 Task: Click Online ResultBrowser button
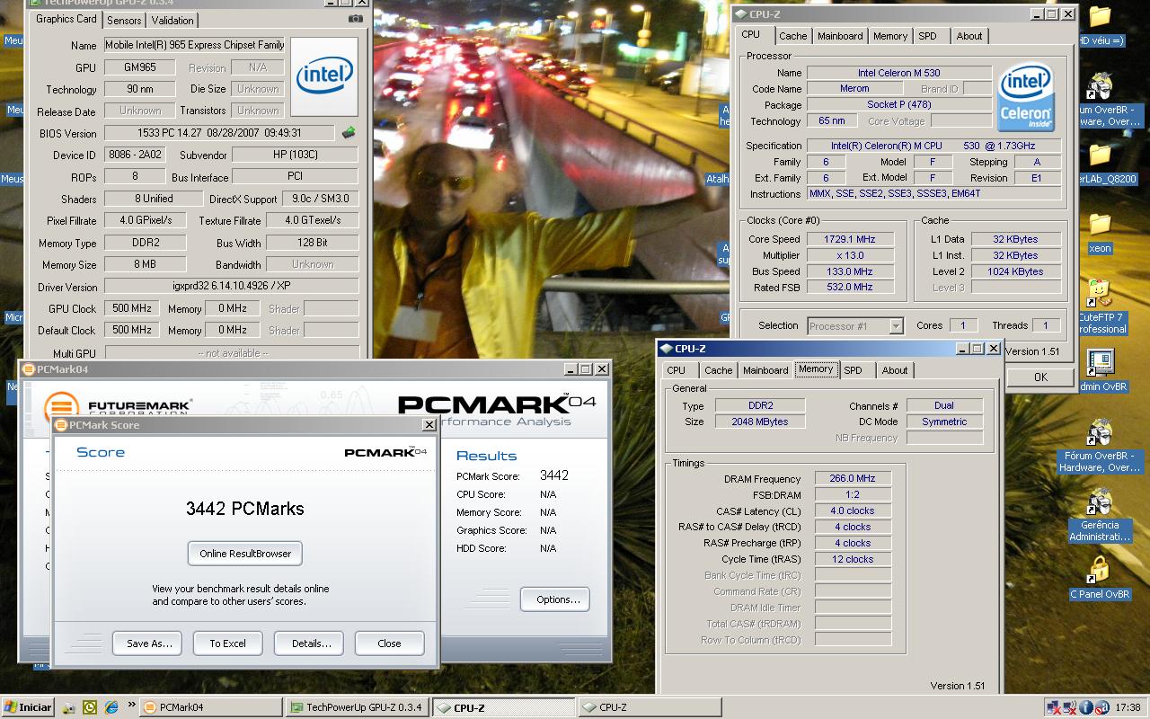click(x=245, y=554)
